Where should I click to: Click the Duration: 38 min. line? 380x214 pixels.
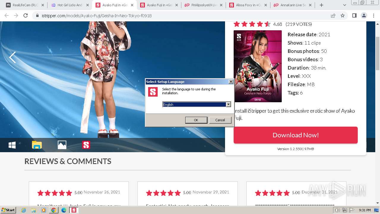(x=307, y=68)
